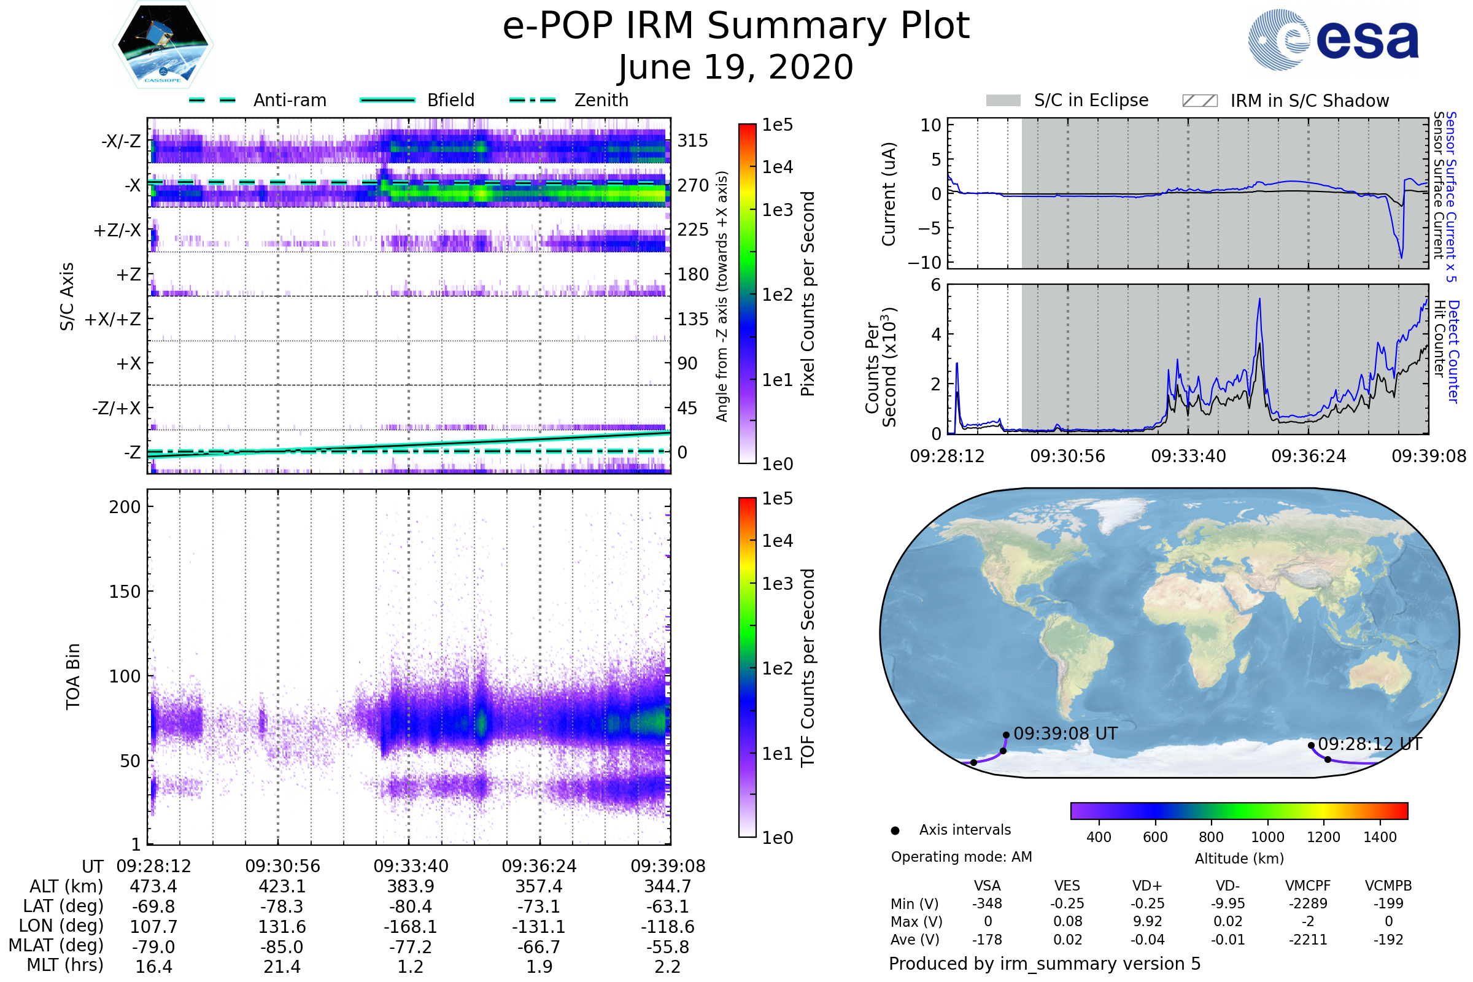The width and height of the screenshot is (1473, 982).
Task: Click the Pixel Counts per Second colorbar
Action: (747, 293)
